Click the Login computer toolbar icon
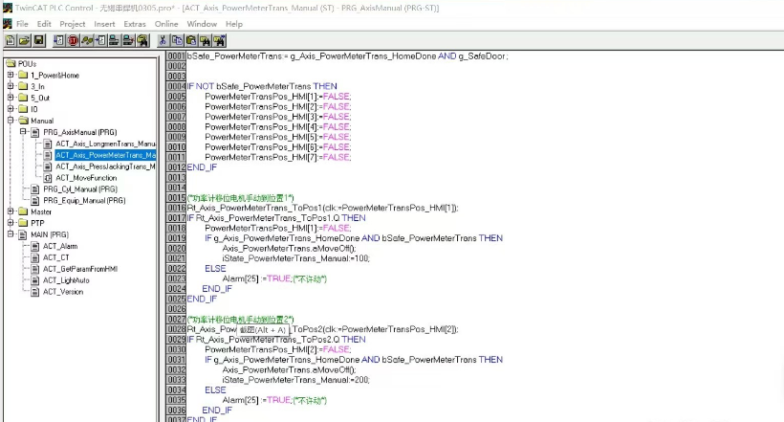Viewport: 784px width, 422px height. click(x=115, y=40)
